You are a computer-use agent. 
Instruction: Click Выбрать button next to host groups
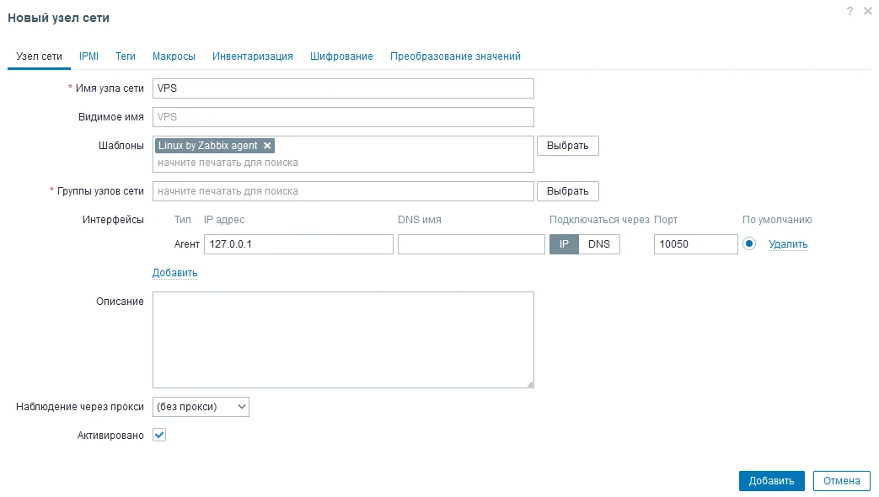click(x=567, y=191)
